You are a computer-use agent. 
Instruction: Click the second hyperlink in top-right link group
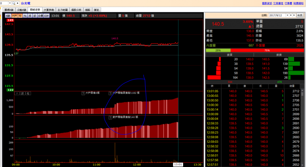278,3
